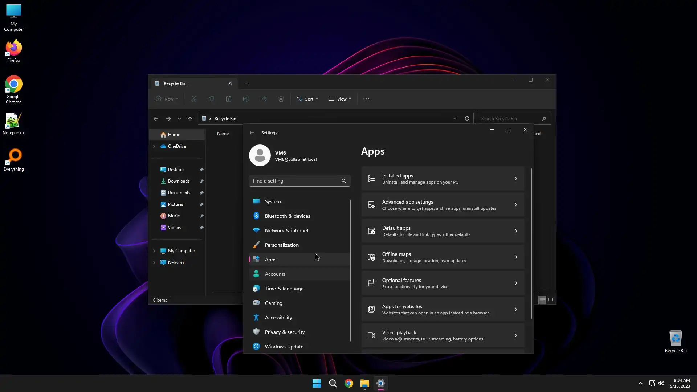Click the refresh icon in the address bar
Screen dimensions: 697x392
click(467, 119)
